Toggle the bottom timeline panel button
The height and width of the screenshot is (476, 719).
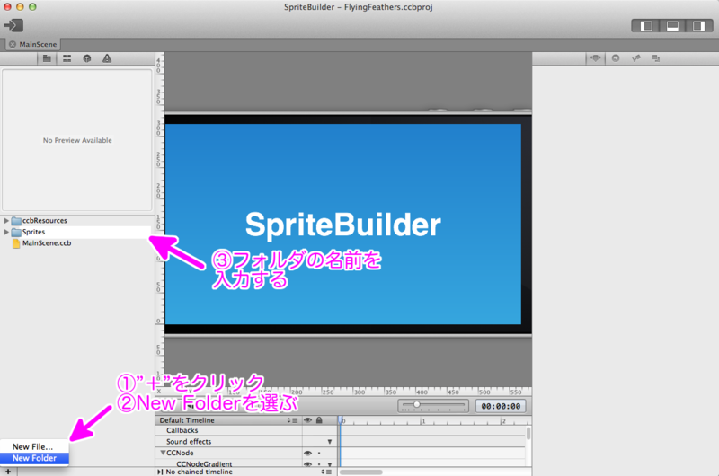[x=672, y=26]
